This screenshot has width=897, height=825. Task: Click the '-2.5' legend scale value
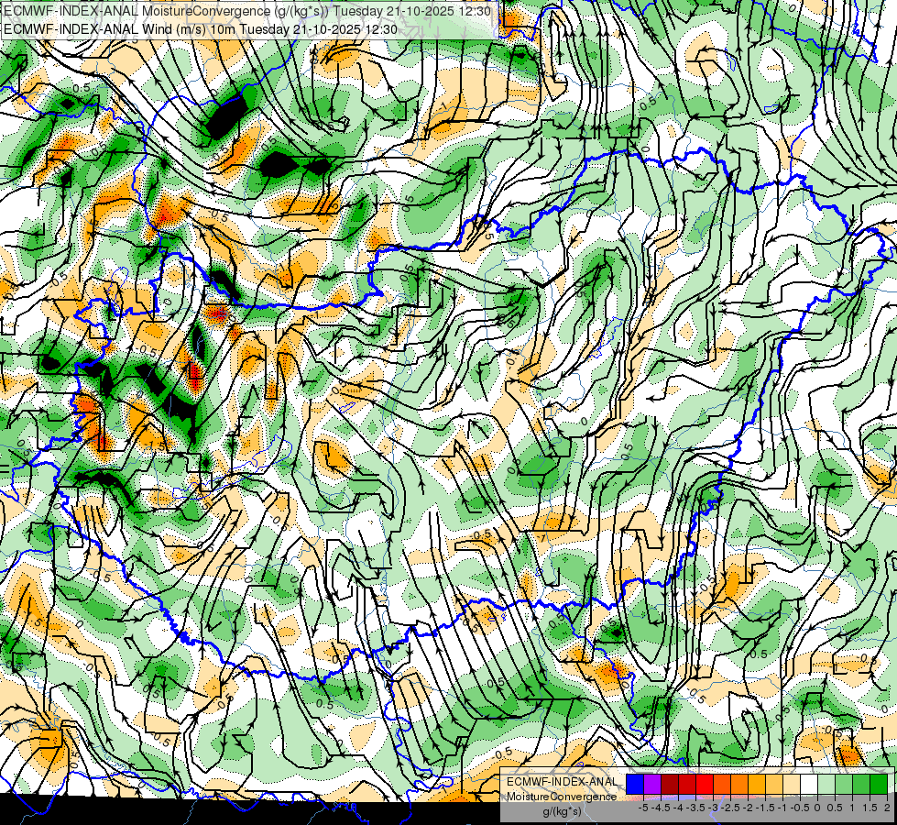pos(730,808)
